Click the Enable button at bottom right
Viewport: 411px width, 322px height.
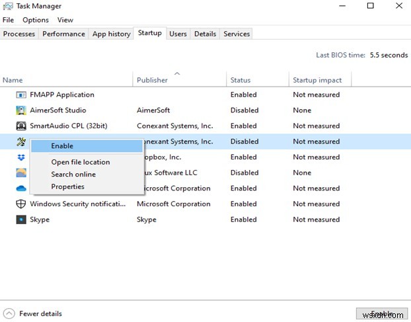click(382, 314)
